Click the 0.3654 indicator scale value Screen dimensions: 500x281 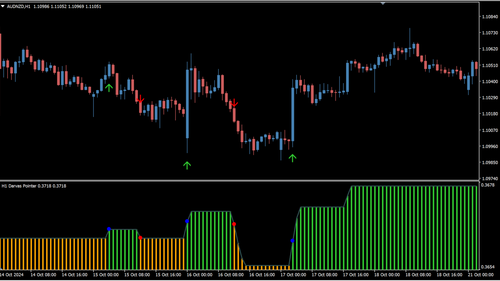(488, 267)
